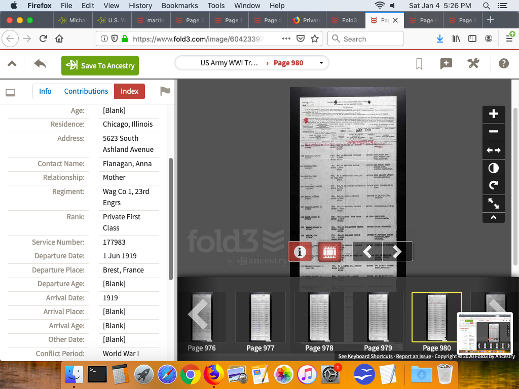Add a comment with annotation icon

point(446,63)
